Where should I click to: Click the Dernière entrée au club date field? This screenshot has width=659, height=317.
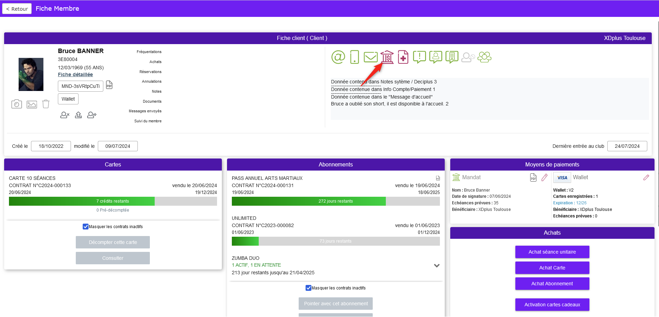pos(627,146)
